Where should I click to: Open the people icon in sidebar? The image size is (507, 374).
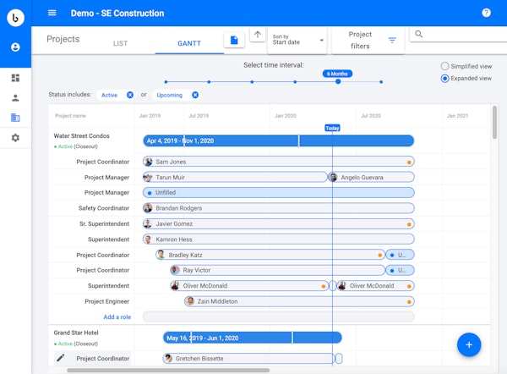[x=15, y=97]
